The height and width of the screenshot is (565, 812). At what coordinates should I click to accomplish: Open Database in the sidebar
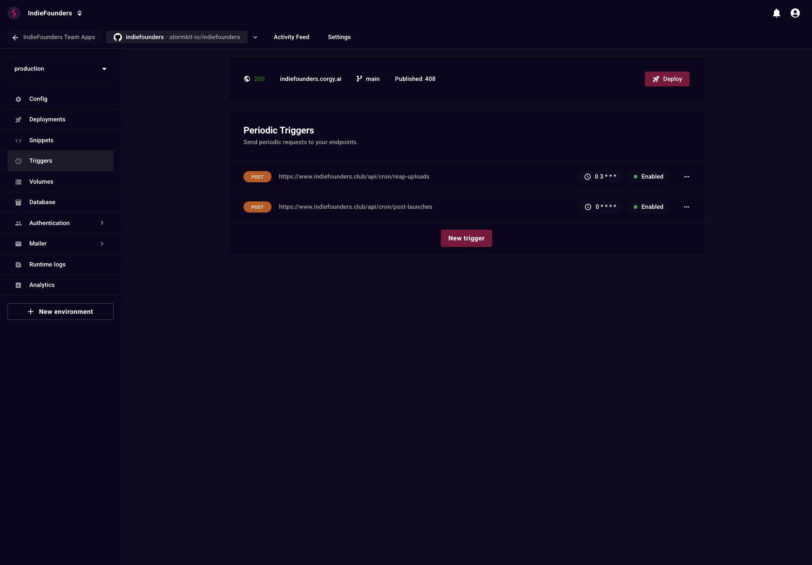(61, 202)
